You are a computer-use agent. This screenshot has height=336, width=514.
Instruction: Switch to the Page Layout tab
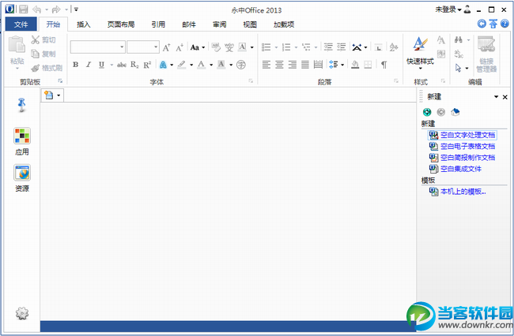pos(121,24)
